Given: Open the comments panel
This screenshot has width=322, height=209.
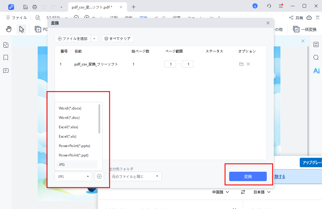Looking at the screenshot, I should (6, 70).
